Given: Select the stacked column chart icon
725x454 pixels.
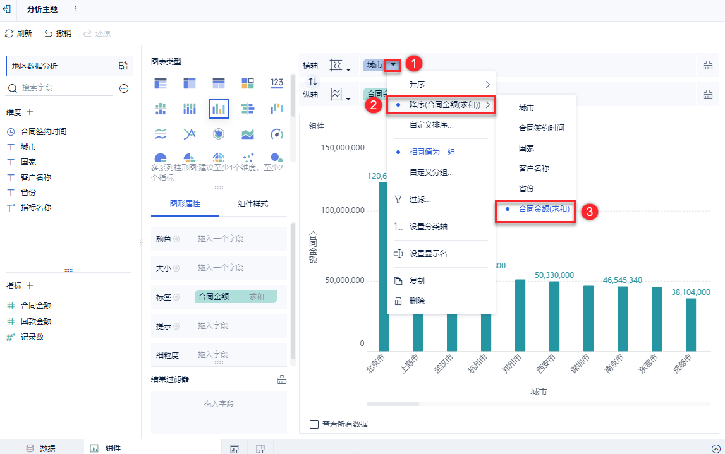Looking at the screenshot, I should click(190, 109).
